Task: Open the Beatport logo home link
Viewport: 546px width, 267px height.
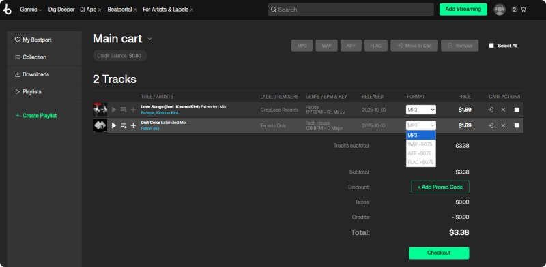Action: (8, 10)
